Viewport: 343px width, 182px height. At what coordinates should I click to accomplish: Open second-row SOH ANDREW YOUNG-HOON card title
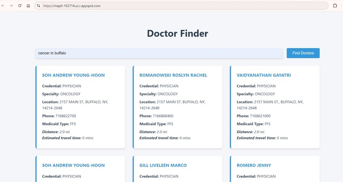74,165
